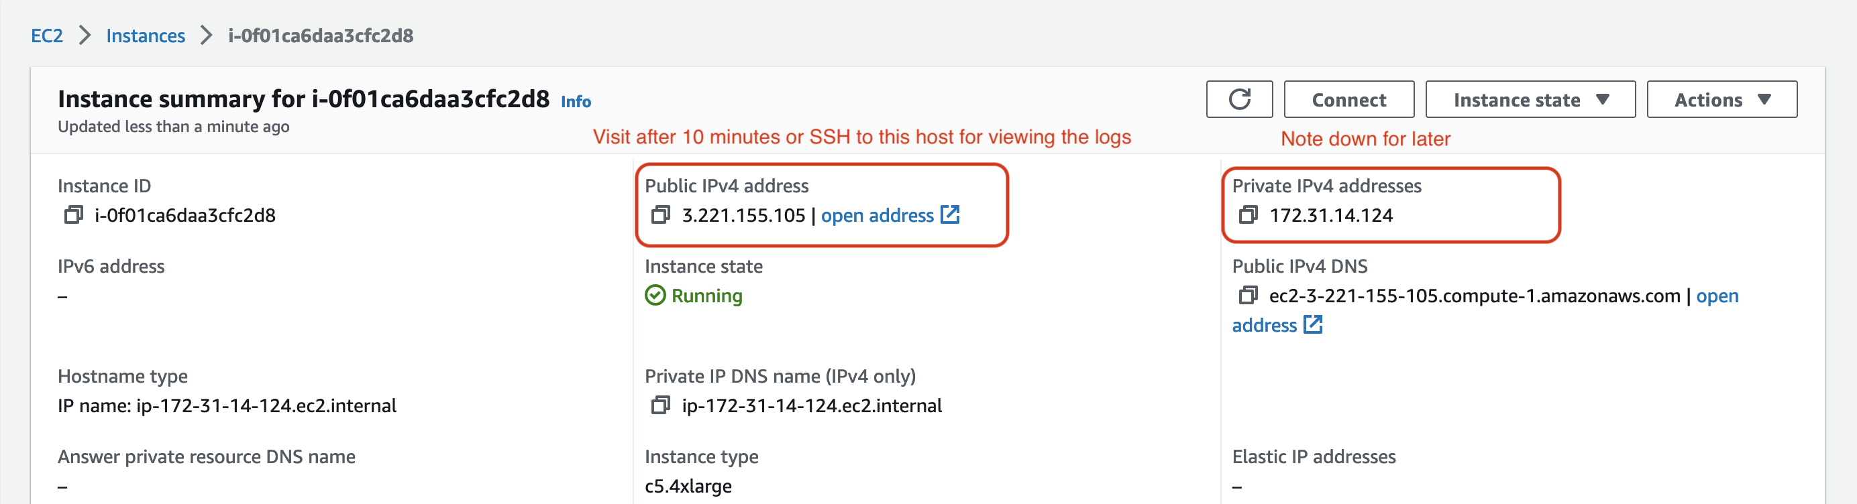Expand the Actions dropdown menu
The height and width of the screenshot is (504, 1857).
click(1721, 100)
